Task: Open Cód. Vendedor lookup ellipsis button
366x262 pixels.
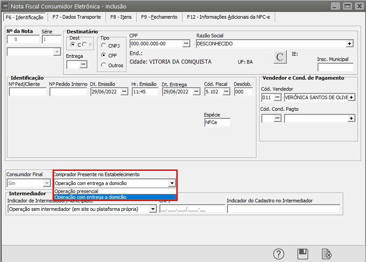Action: click(x=278, y=97)
